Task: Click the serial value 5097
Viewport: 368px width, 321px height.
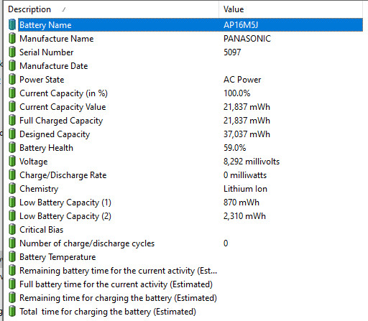Action: (x=232, y=52)
